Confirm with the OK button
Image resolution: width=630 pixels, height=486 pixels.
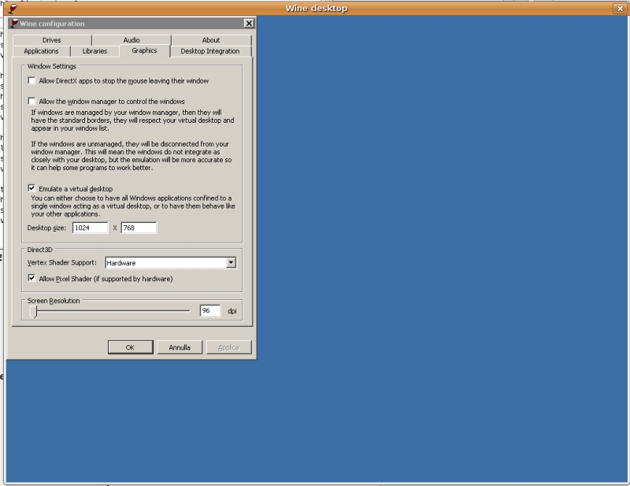pos(131,347)
